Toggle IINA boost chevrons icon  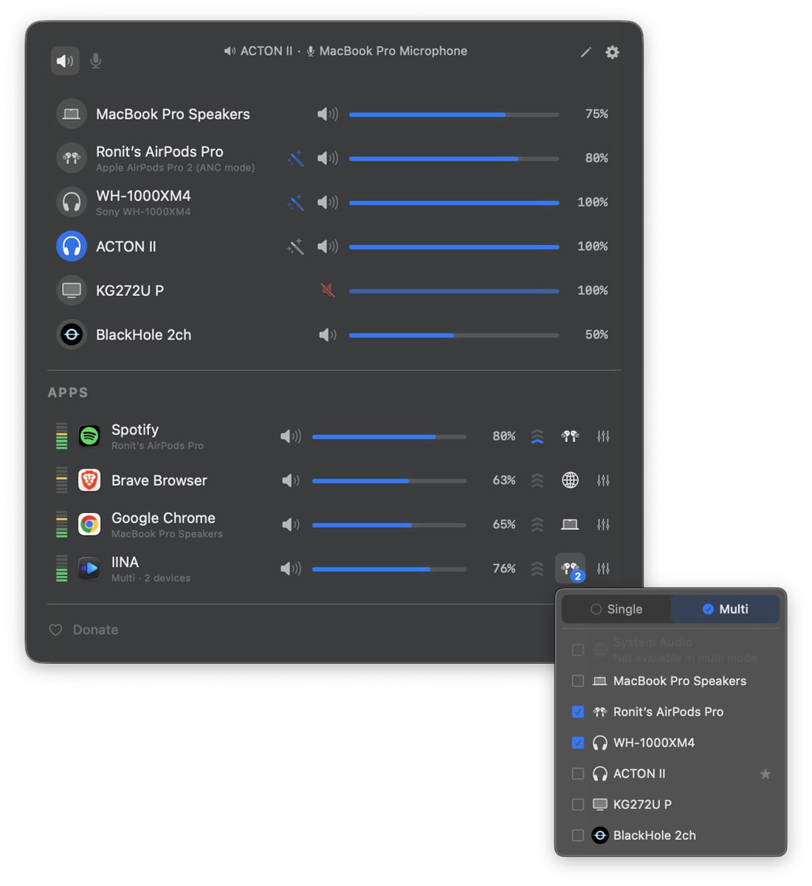537,569
